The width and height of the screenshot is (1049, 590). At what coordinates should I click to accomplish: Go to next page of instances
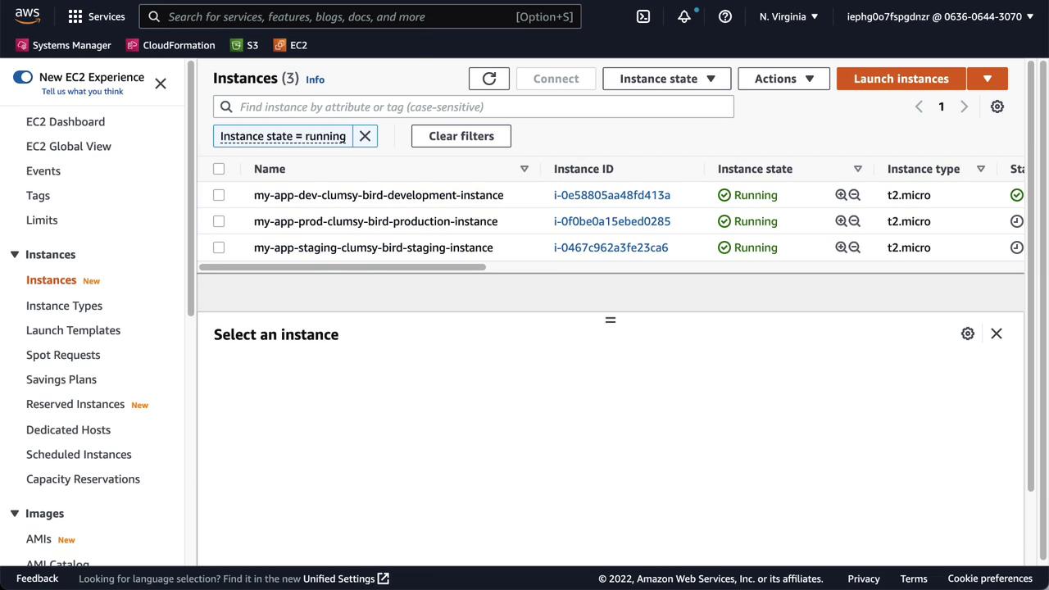965,107
